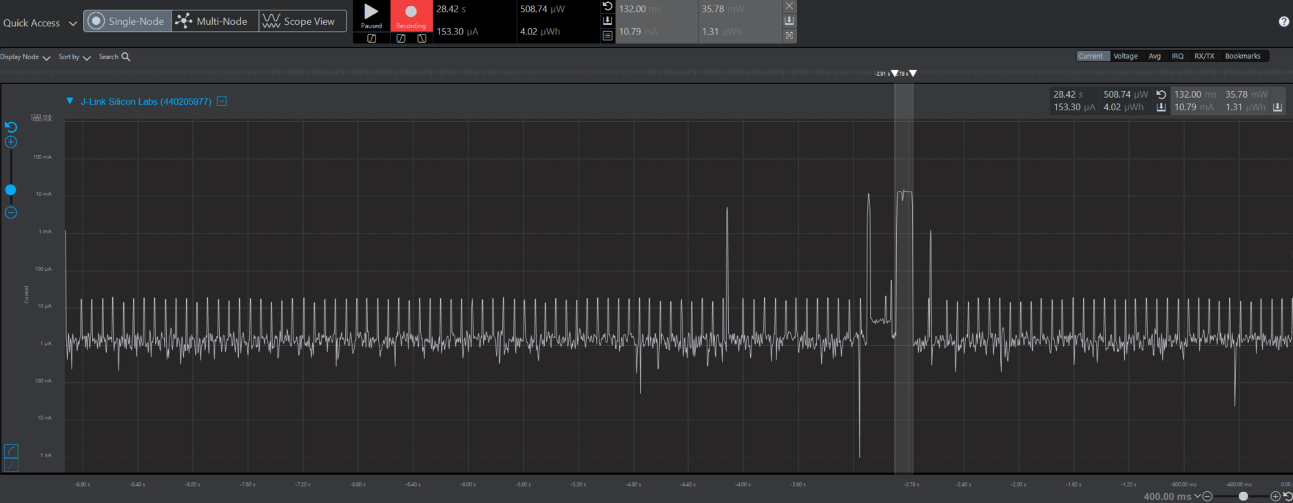
Task: Toggle the Single-Node view mode
Action: [x=127, y=21]
